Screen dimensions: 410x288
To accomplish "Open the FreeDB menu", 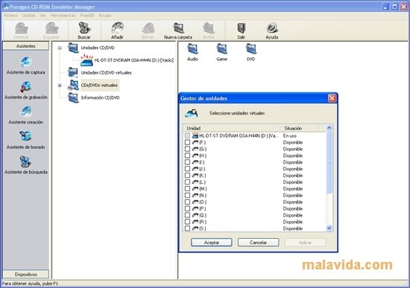I will click(x=87, y=16).
